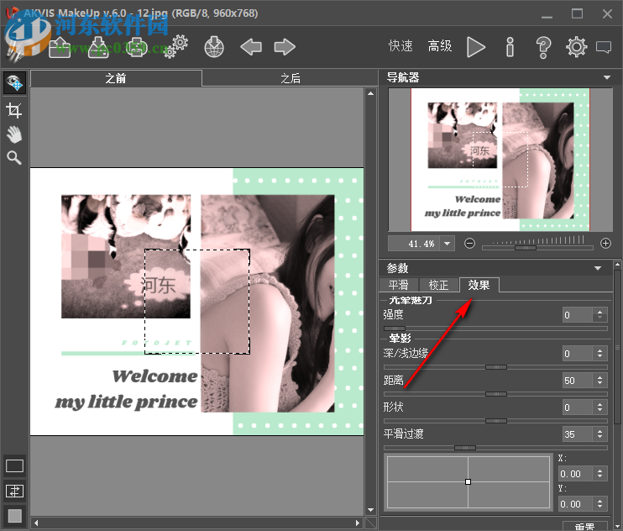The height and width of the screenshot is (531, 623).
Task: Click the Y coordinate stepper arrows
Action: [600, 503]
